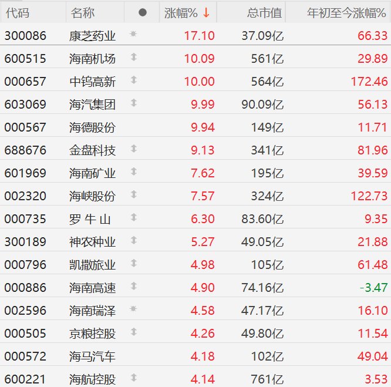Click the marker icon beside 海南瑞泽
This screenshot has height=387, width=391.
133,309
